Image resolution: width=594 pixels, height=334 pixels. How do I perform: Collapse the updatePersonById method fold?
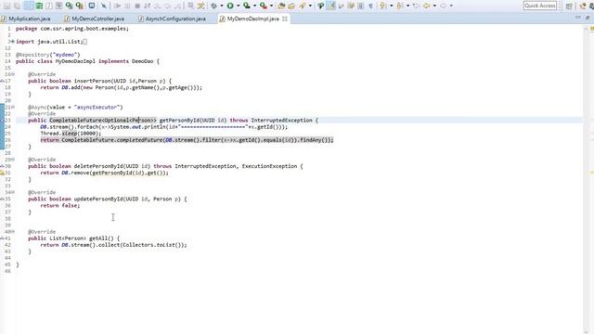point(13,192)
